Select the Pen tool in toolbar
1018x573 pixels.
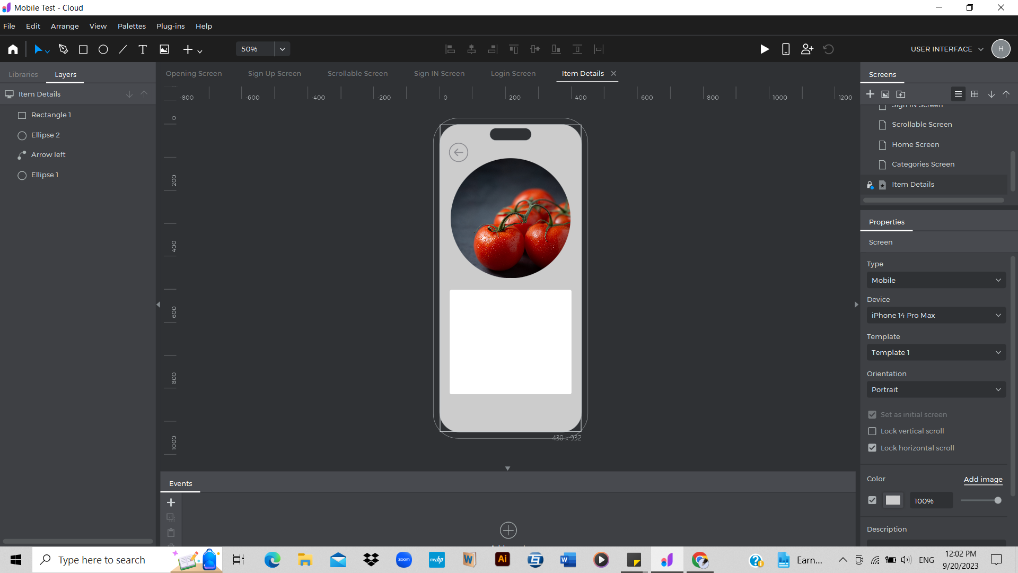(x=64, y=49)
